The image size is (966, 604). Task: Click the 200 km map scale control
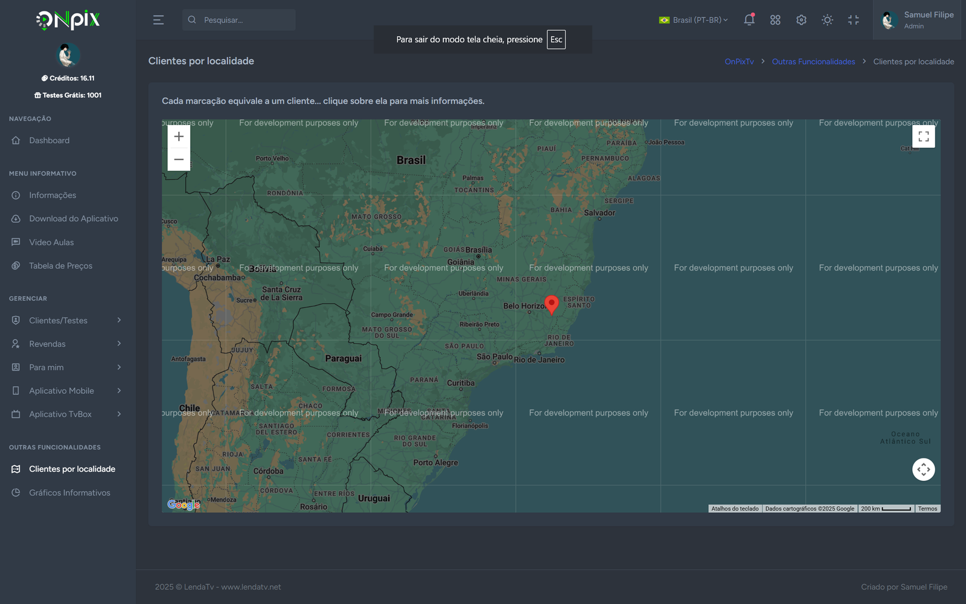pos(886,509)
